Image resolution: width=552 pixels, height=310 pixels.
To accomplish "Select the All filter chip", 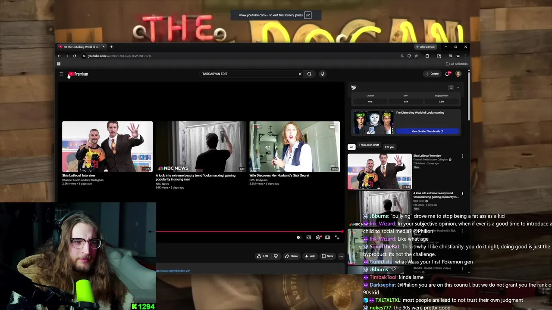I will coord(351,147).
